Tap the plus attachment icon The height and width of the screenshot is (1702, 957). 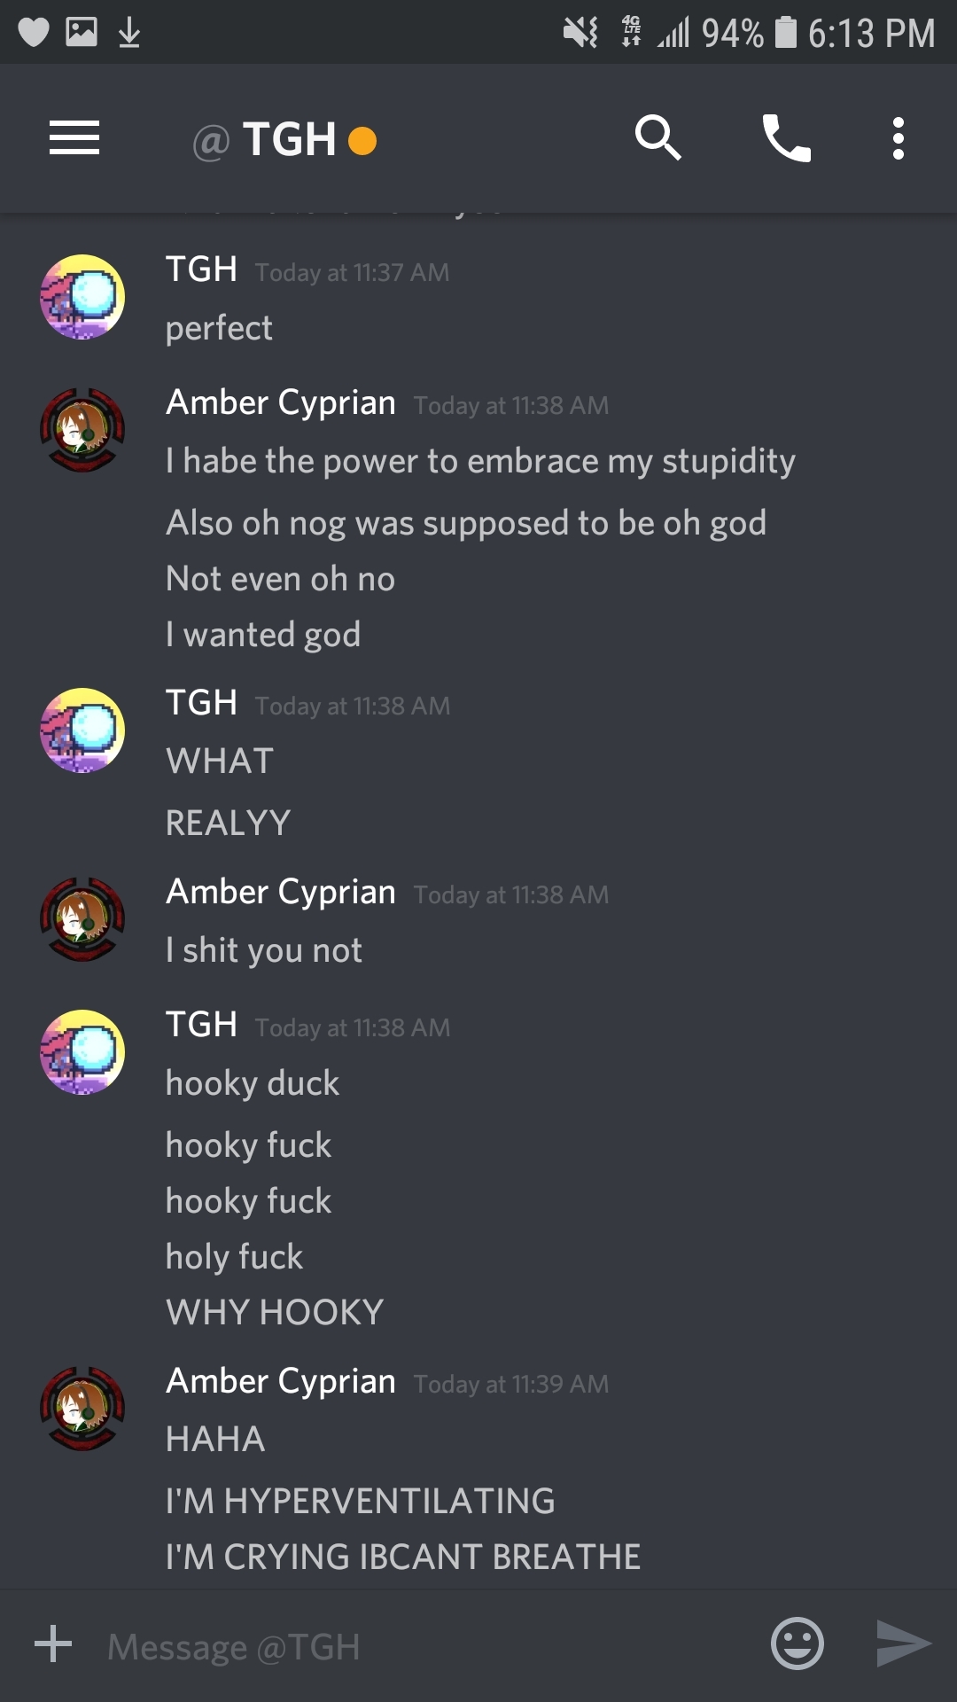tap(53, 1643)
